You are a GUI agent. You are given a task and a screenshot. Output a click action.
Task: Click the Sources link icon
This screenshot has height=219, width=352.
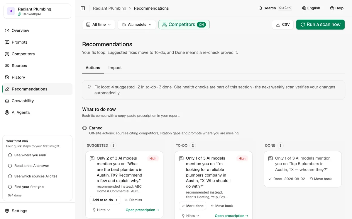pyautogui.click(x=7, y=66)
